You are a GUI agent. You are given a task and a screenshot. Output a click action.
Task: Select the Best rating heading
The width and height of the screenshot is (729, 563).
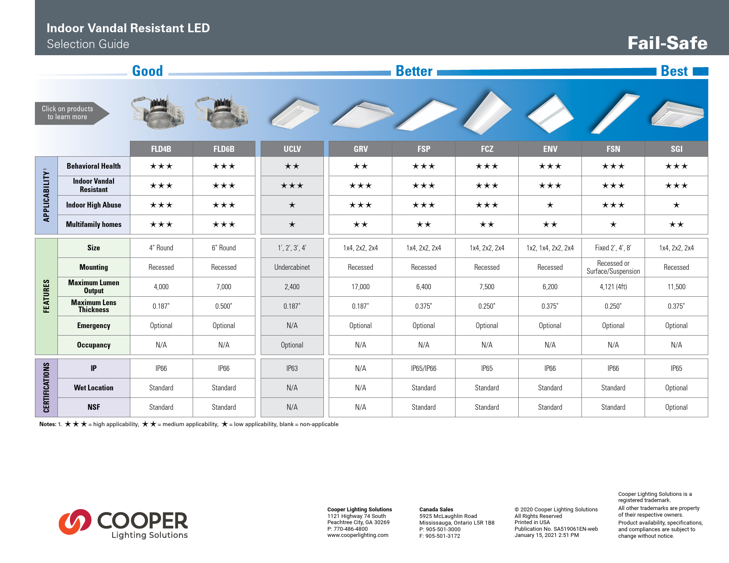675,71
